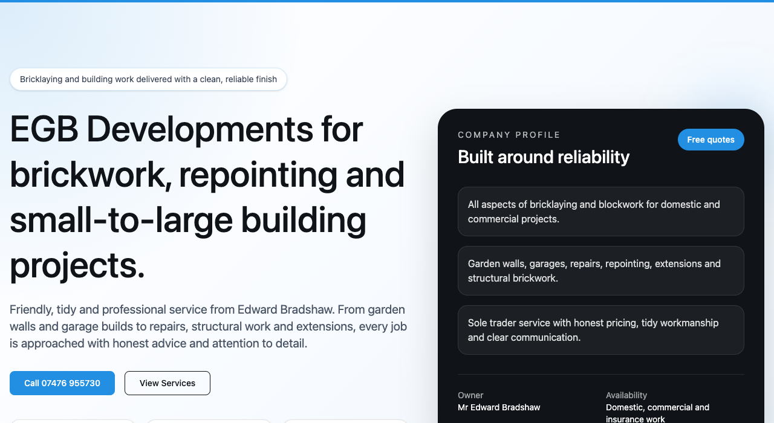Click the COMPANY PROFILE label
The width and height of the screenshot is (774, 423).
pyautogui.click(x=509, y=135)
